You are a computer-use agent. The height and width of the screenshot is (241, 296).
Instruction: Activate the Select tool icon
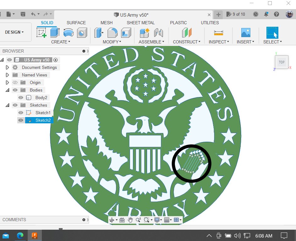coord(272,32)
